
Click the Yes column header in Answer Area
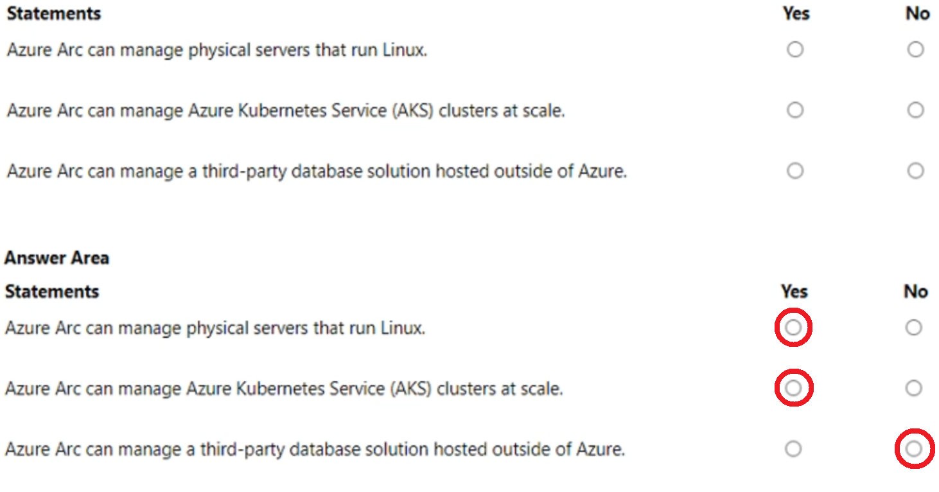point(794,291)
